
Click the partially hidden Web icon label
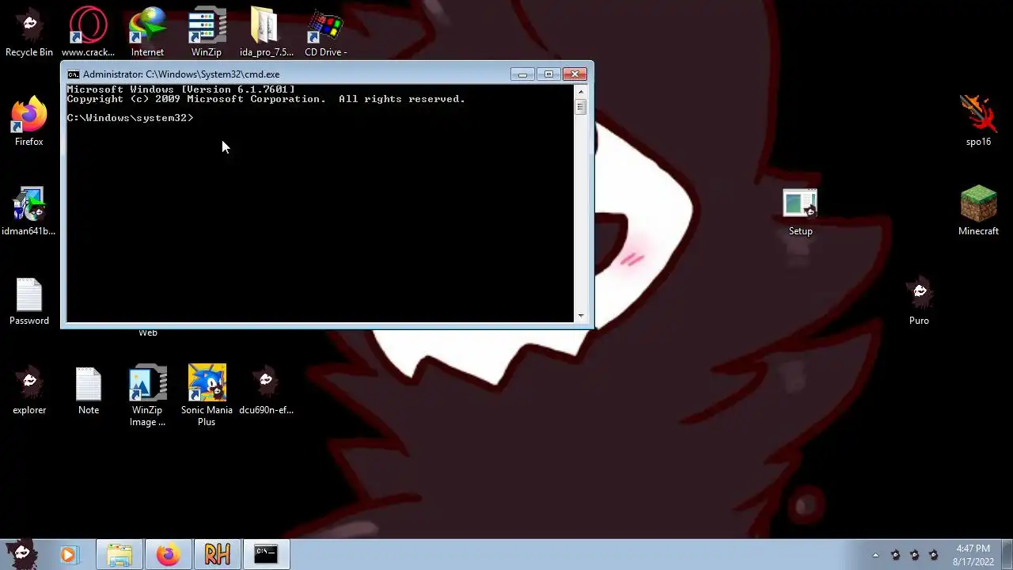tap(148, 332)
